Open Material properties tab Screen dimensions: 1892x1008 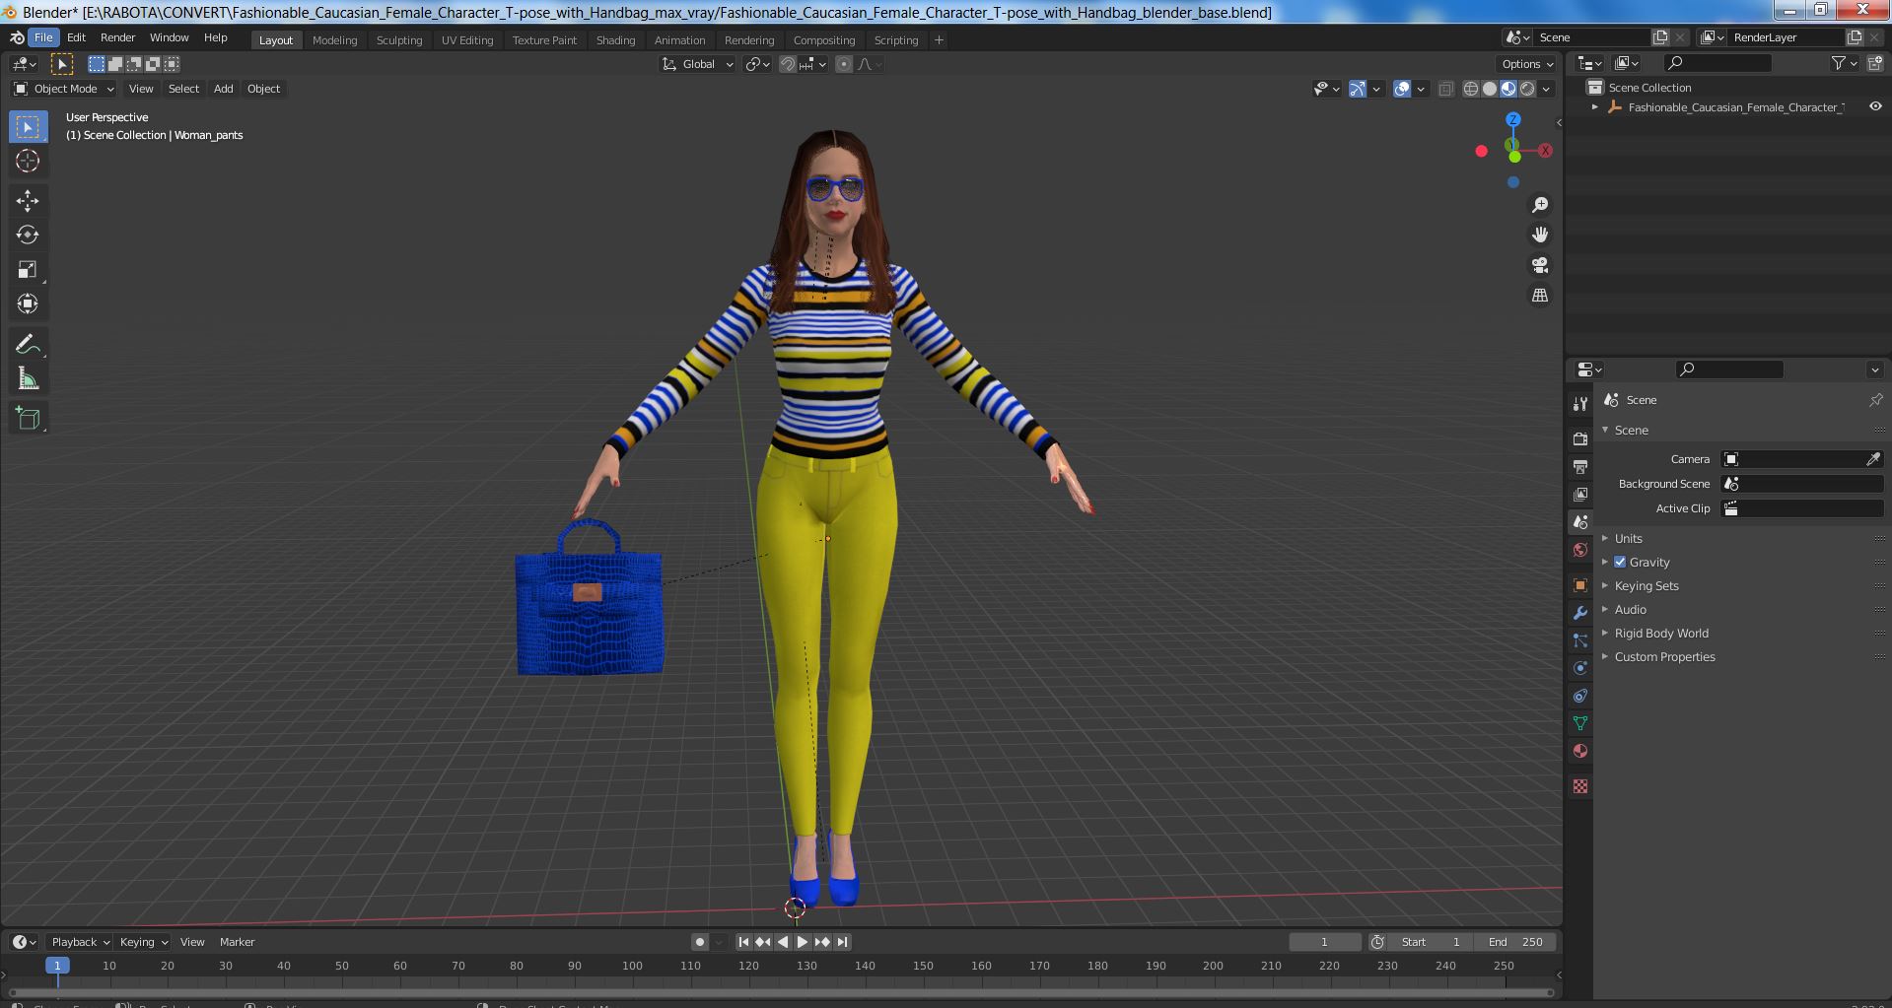1580,751
